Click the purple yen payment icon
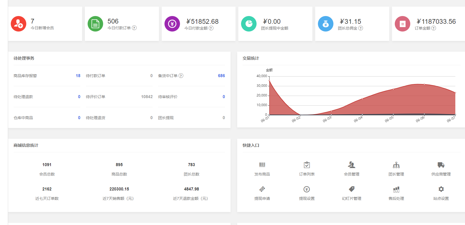 [x=172, y=24]
